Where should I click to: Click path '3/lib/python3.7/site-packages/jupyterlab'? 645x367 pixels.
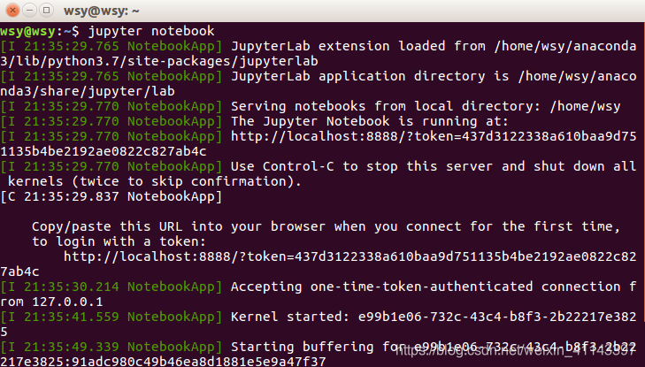click(158, 61)
